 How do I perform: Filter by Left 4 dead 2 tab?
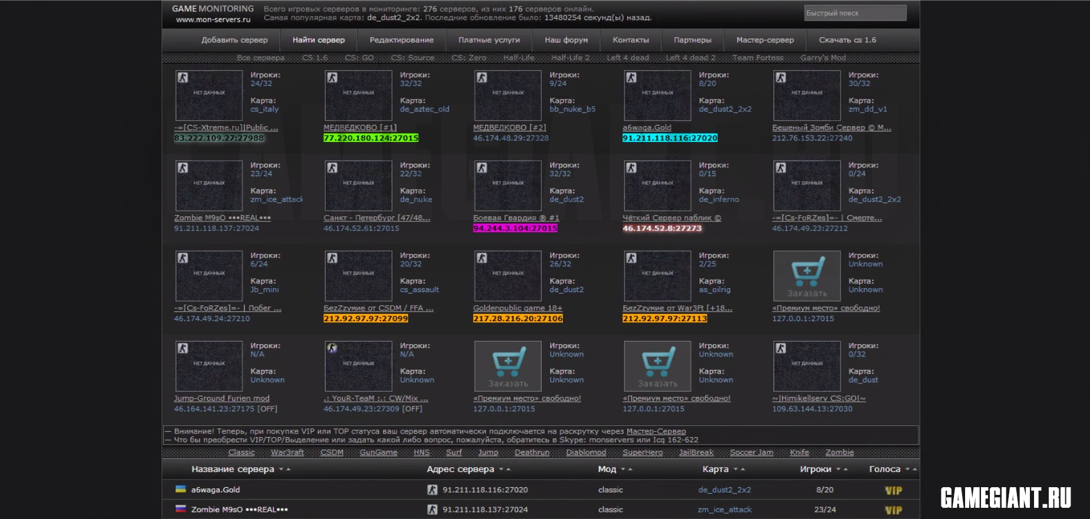pyautogui.click(x=691, y=58)
